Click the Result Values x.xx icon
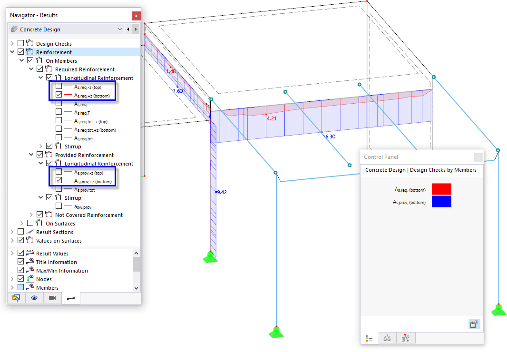507x352 pixels. 30,253
